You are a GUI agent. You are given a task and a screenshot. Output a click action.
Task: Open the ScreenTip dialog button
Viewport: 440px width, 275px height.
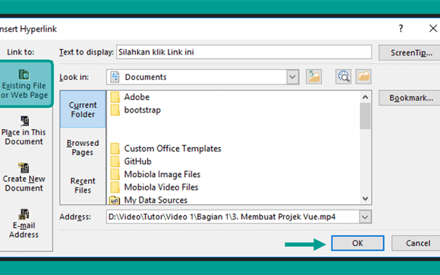(x=411, y=53)
